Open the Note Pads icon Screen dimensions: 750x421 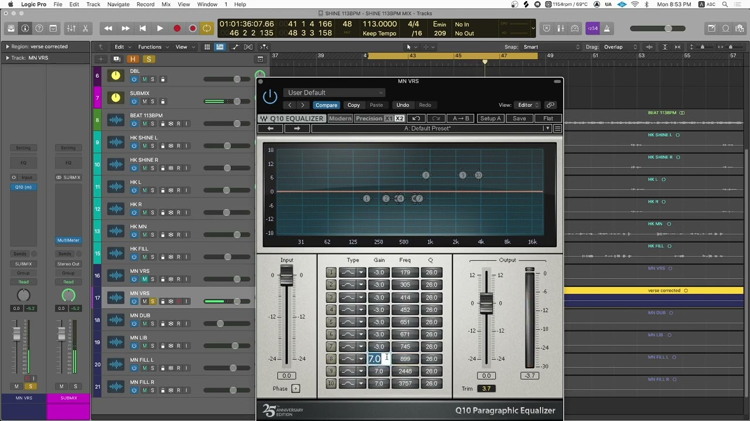point(711,28)
